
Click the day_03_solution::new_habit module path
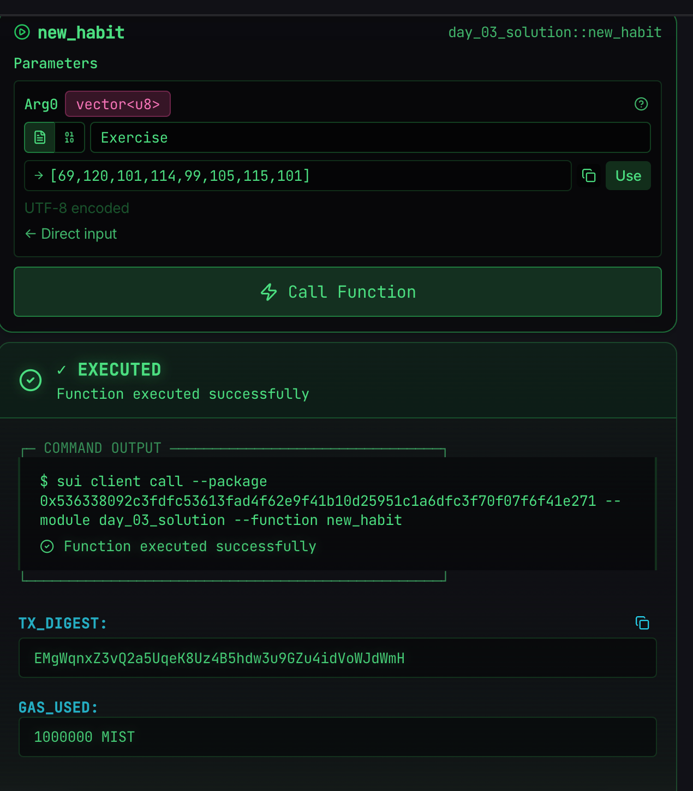point(555,32)
